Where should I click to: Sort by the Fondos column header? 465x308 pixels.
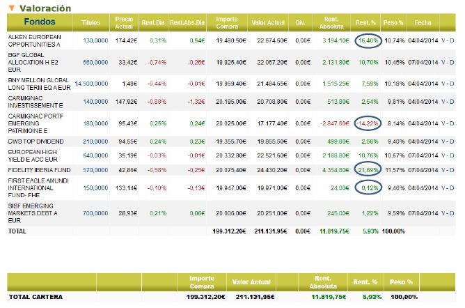pos(40,22)
